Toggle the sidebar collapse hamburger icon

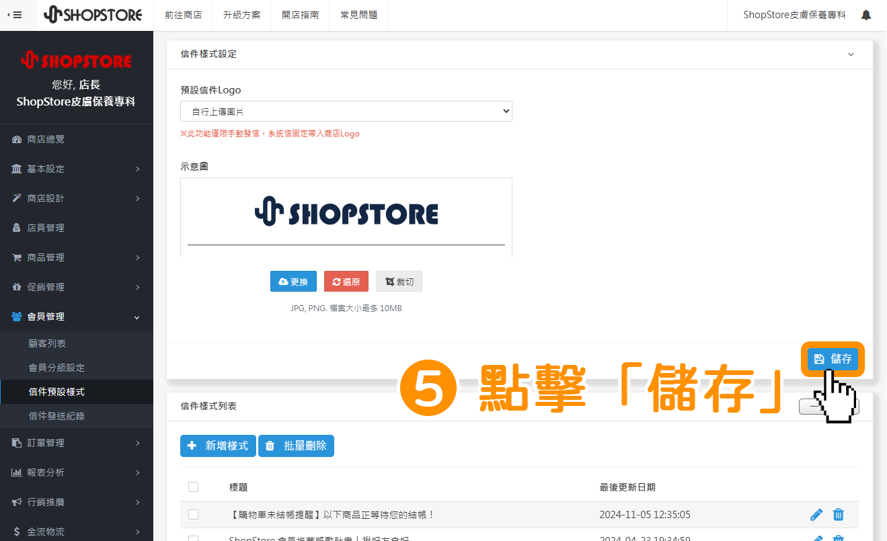[x=15, y=15]
